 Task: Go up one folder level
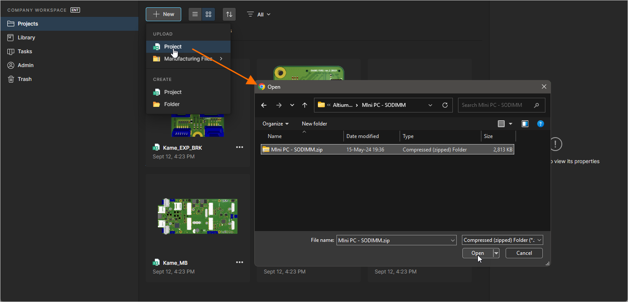pos(304,105)
